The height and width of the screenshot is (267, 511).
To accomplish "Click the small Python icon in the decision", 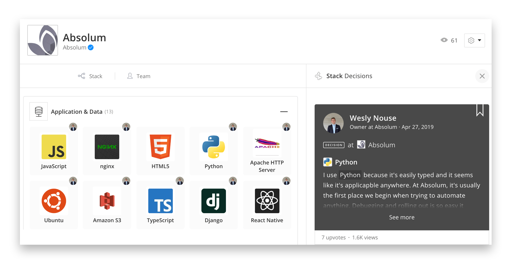I will click(328, 162).
